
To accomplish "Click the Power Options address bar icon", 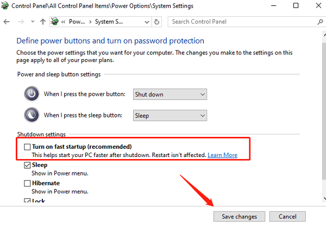I will [x=55, y=21].
